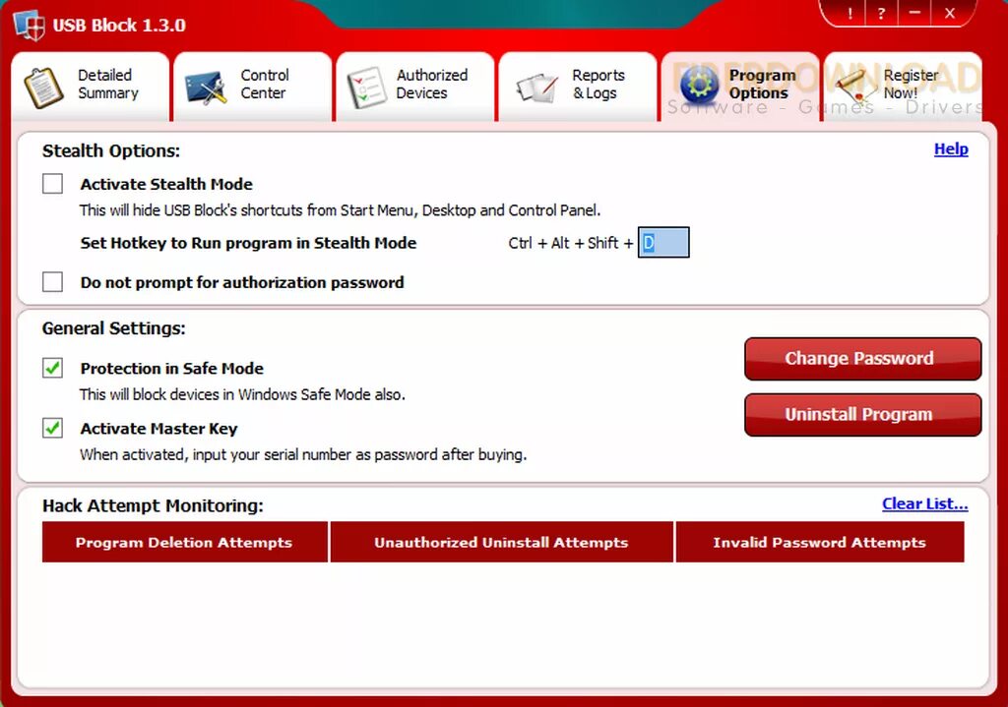Click the USB Block 1.3.0 title text

click(x=119, y=25)
